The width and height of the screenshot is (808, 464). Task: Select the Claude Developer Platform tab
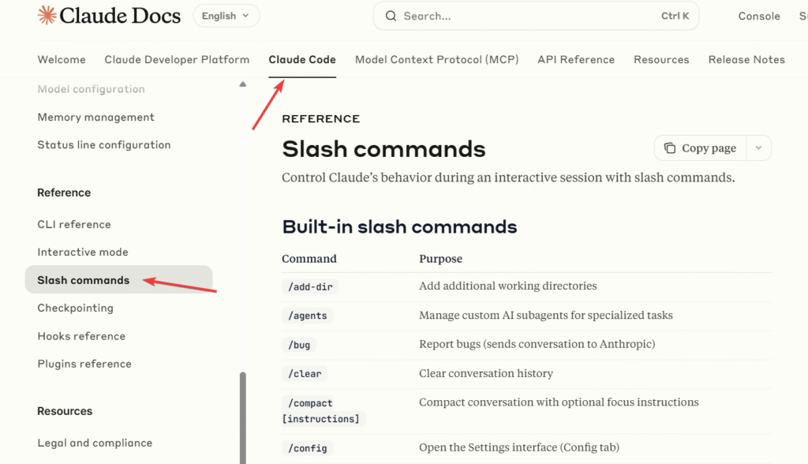[x=177, y=60]
